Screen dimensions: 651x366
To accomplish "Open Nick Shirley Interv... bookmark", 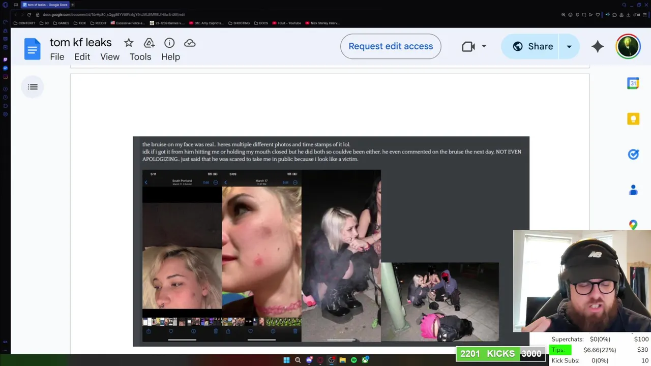I will pos(322,23).
